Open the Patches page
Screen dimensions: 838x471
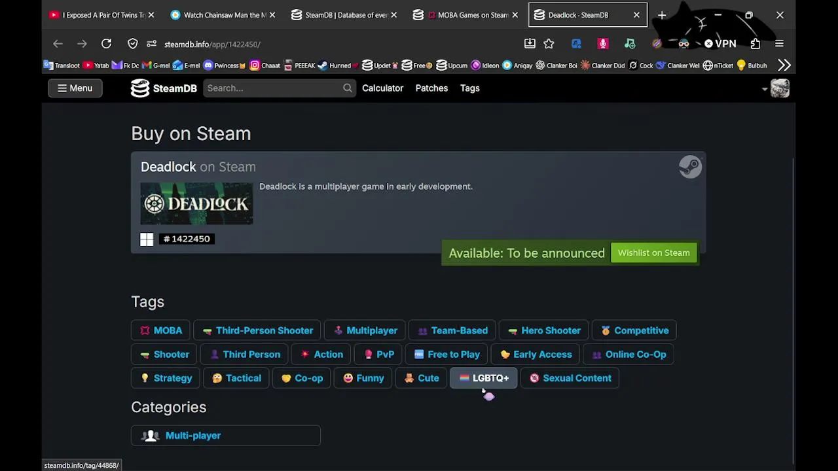pos(431,88)
